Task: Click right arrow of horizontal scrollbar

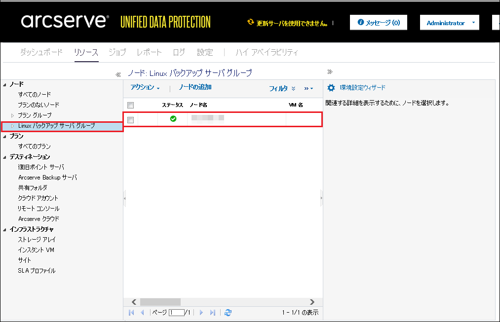Action: click(x=312, y=302)
